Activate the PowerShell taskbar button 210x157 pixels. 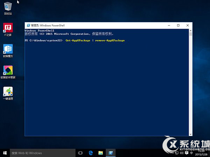tap(111, 153)
